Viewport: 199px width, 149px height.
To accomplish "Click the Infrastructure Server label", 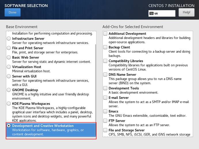I will tap(28, 38).
